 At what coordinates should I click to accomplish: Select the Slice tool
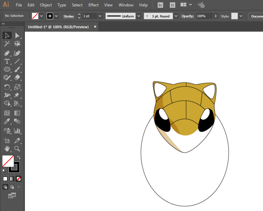[x=17, y=140]
